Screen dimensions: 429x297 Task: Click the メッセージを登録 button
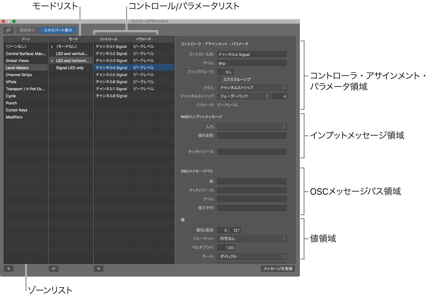coord(277,268)
